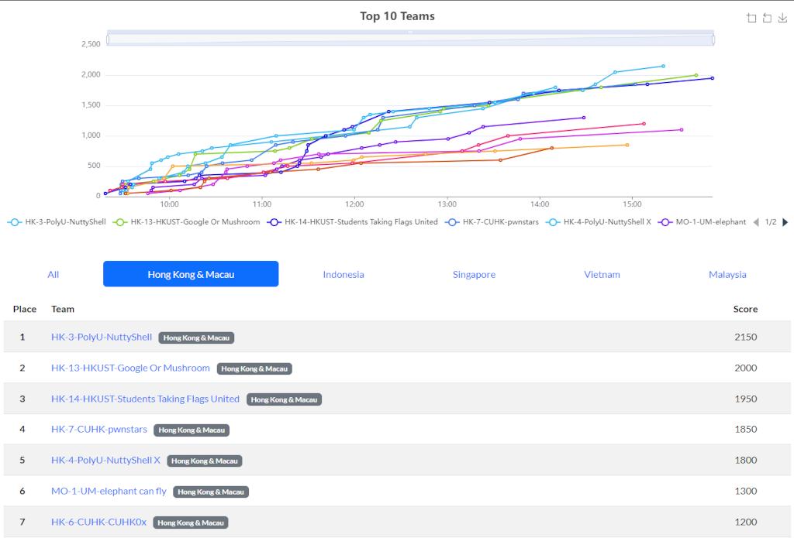
Task: Switch to the Malaysia tab
Action: (727, 274)
